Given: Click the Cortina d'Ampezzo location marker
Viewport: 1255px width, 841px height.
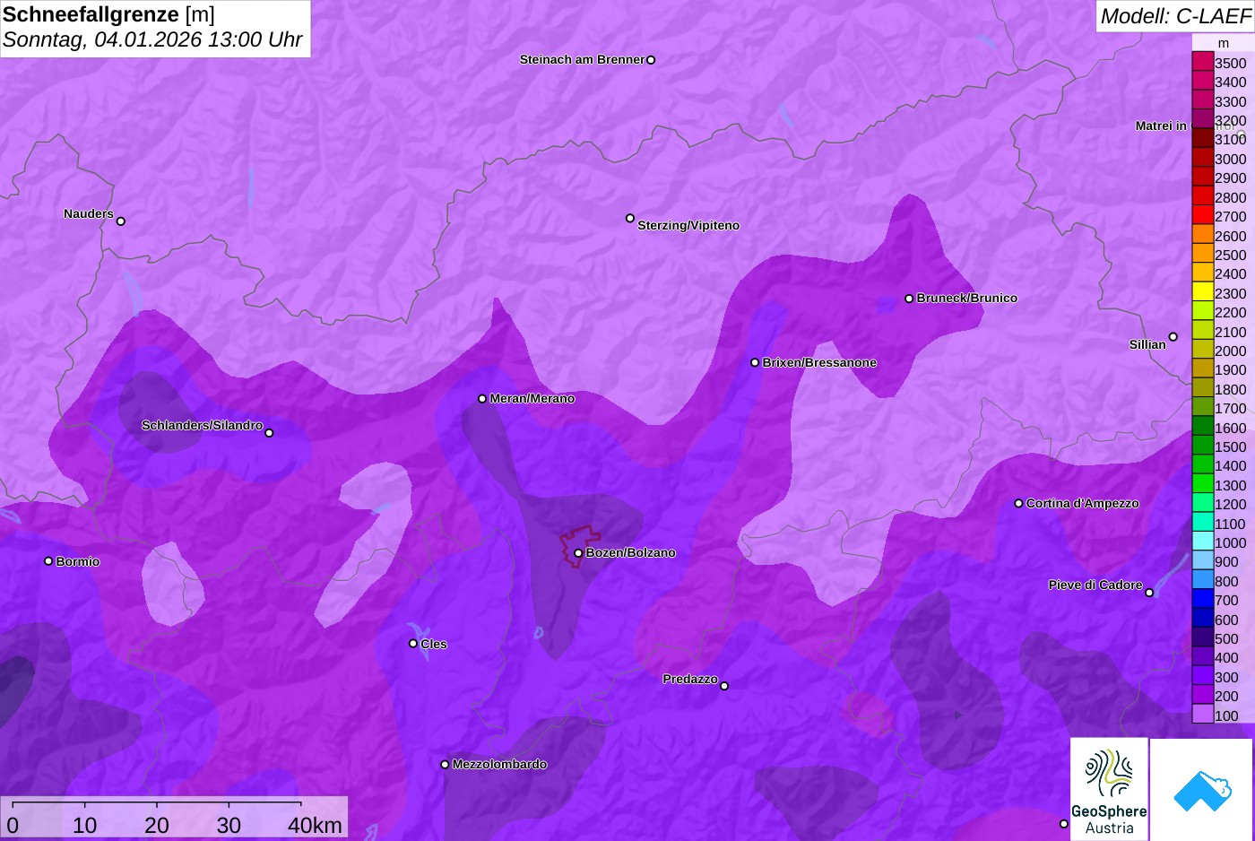Looking at the screenshot, I should coord(1018,503).
